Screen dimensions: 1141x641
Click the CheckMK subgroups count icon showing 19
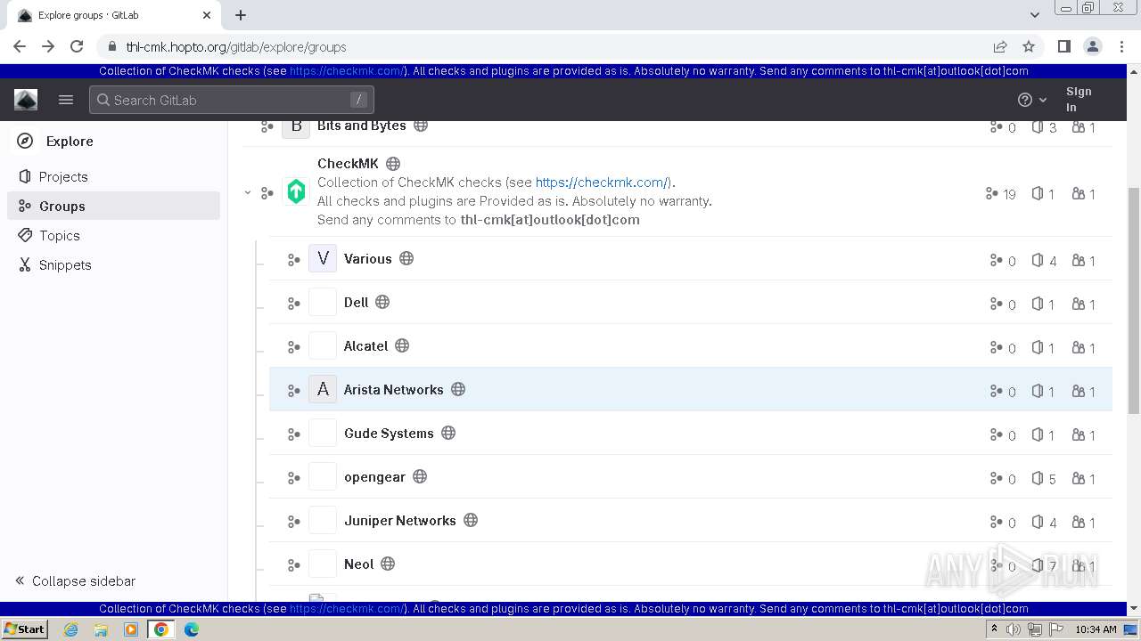991,193
